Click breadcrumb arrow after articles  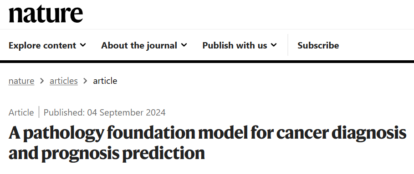tap(85, 81)
